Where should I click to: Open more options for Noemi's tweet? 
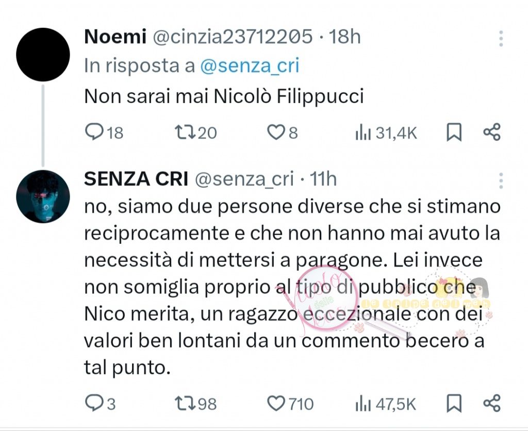pyautogui.click(x=501, y=39)
